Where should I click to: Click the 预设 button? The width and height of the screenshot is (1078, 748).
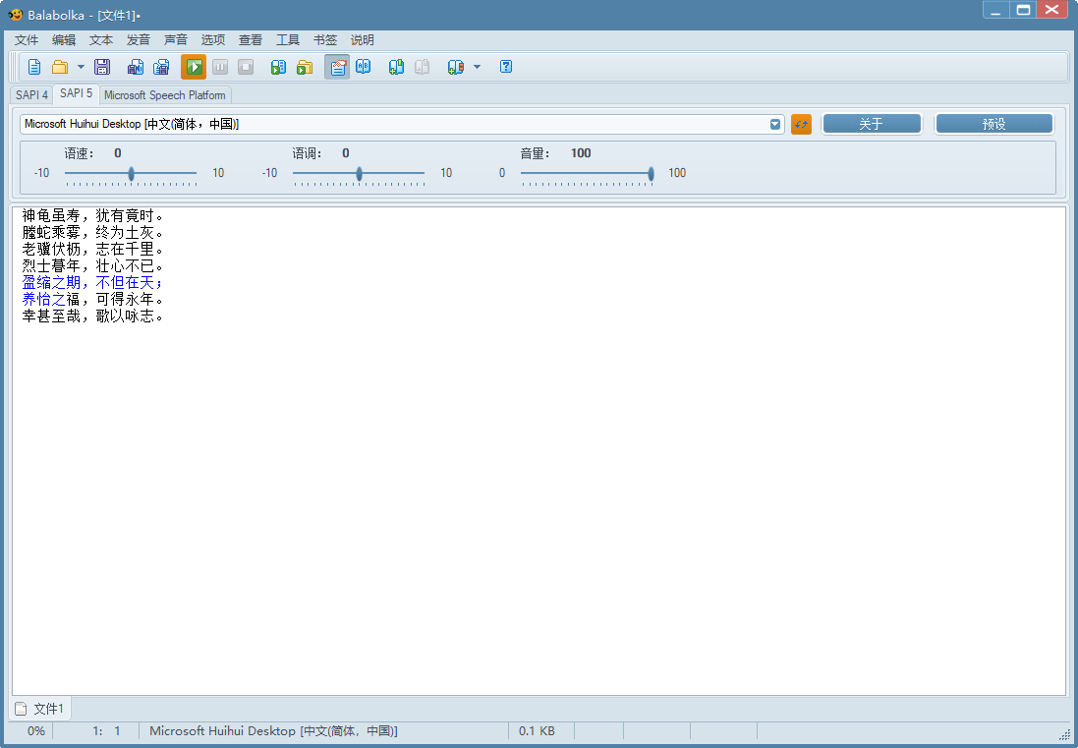(993, 124)
